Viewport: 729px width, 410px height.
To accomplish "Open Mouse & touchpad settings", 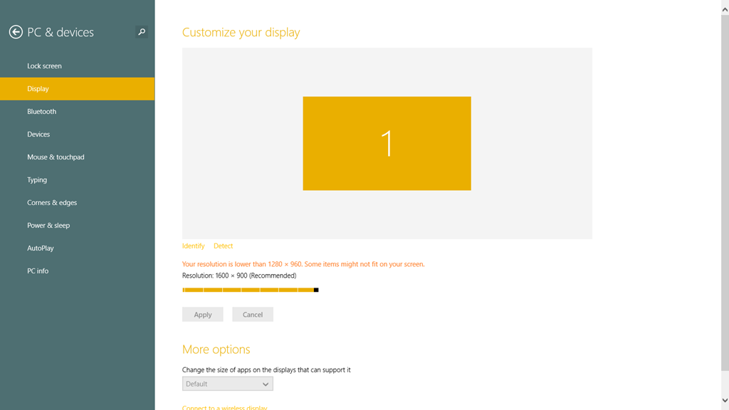I will [x=56, y=157].
